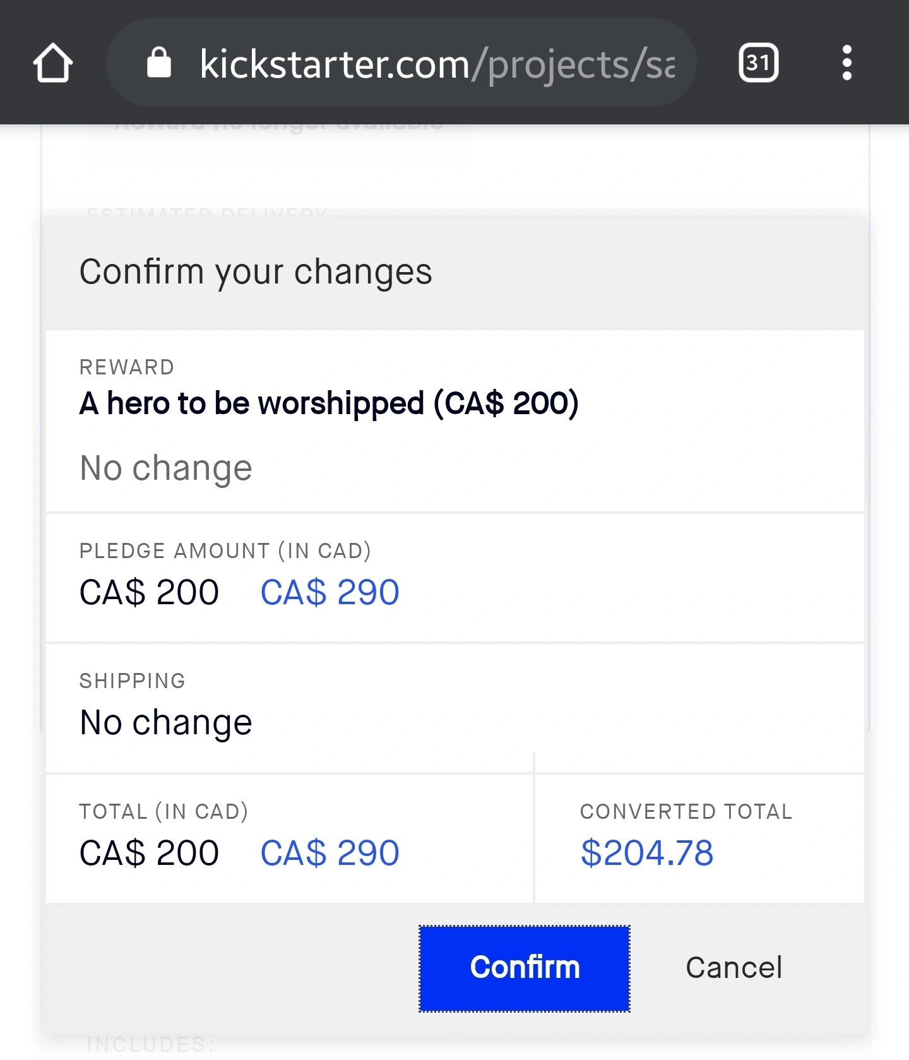
Task: Click the $204.78 converted total value
Action: click(x=647, y=854)
